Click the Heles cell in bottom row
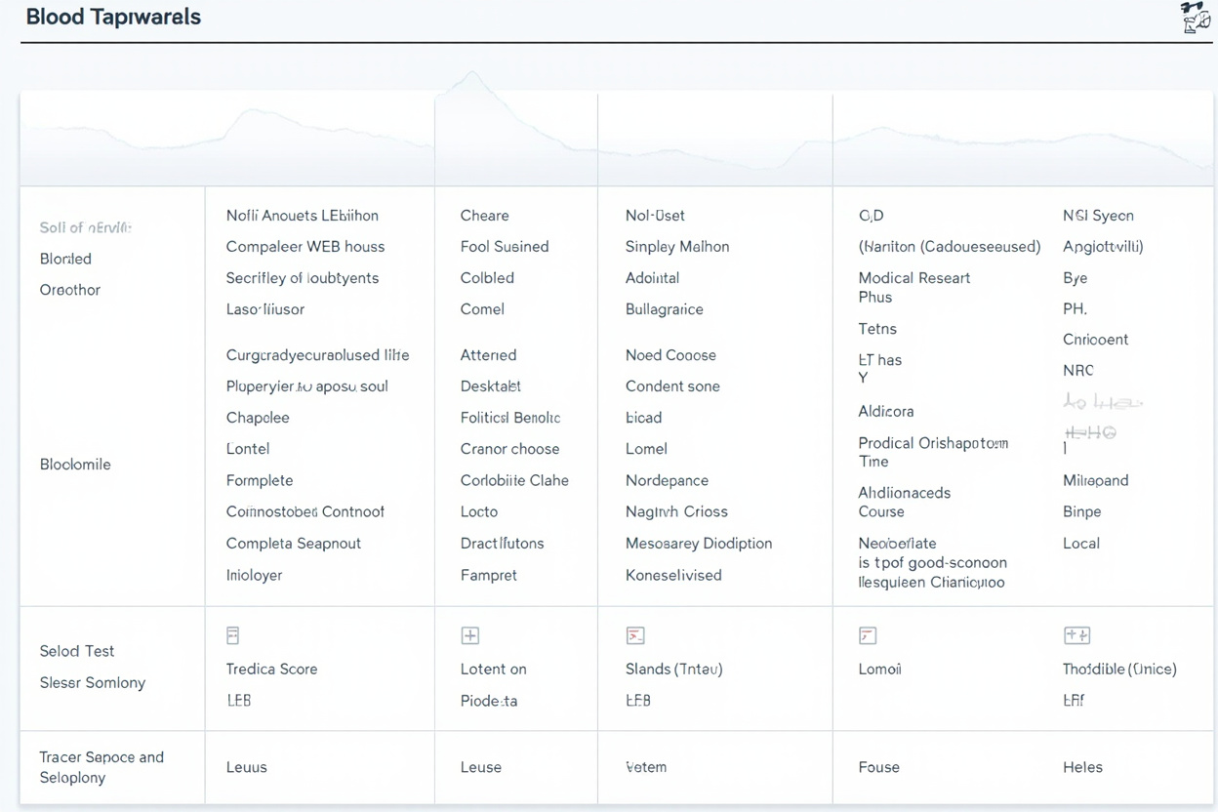Image resolution: width=1218 pixels, height=812 pixels. (1082, 767)
